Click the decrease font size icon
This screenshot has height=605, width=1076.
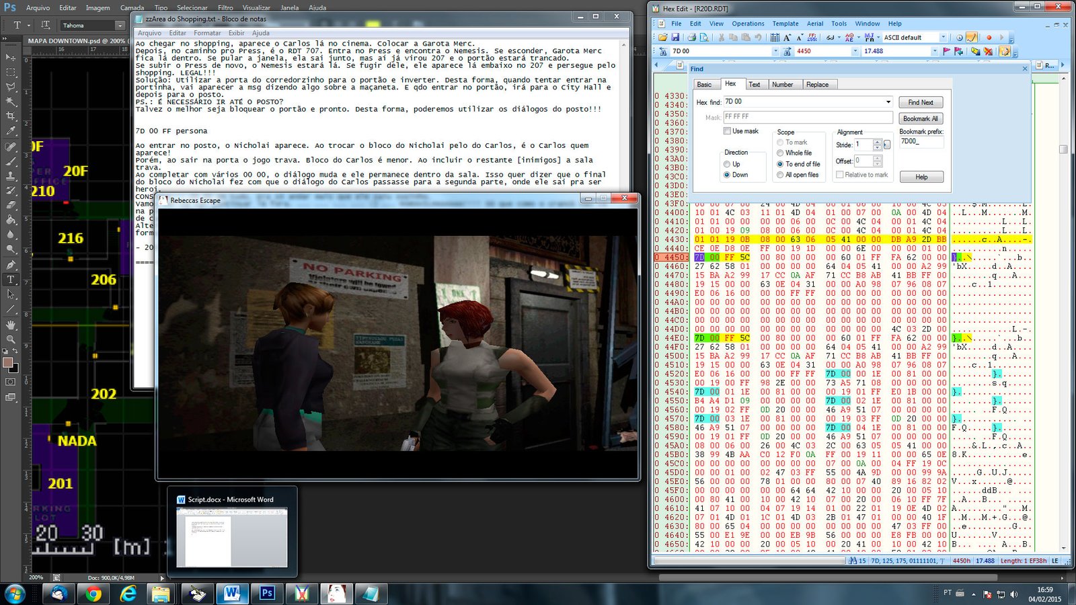click(x=800, y=38)
